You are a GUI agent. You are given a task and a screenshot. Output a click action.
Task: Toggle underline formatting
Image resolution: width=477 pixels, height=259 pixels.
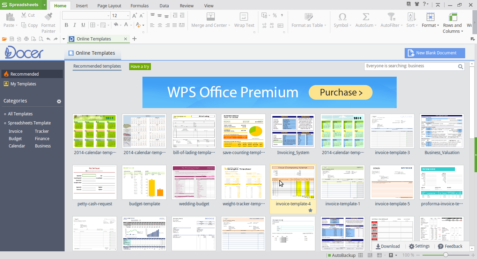(83, 25)
